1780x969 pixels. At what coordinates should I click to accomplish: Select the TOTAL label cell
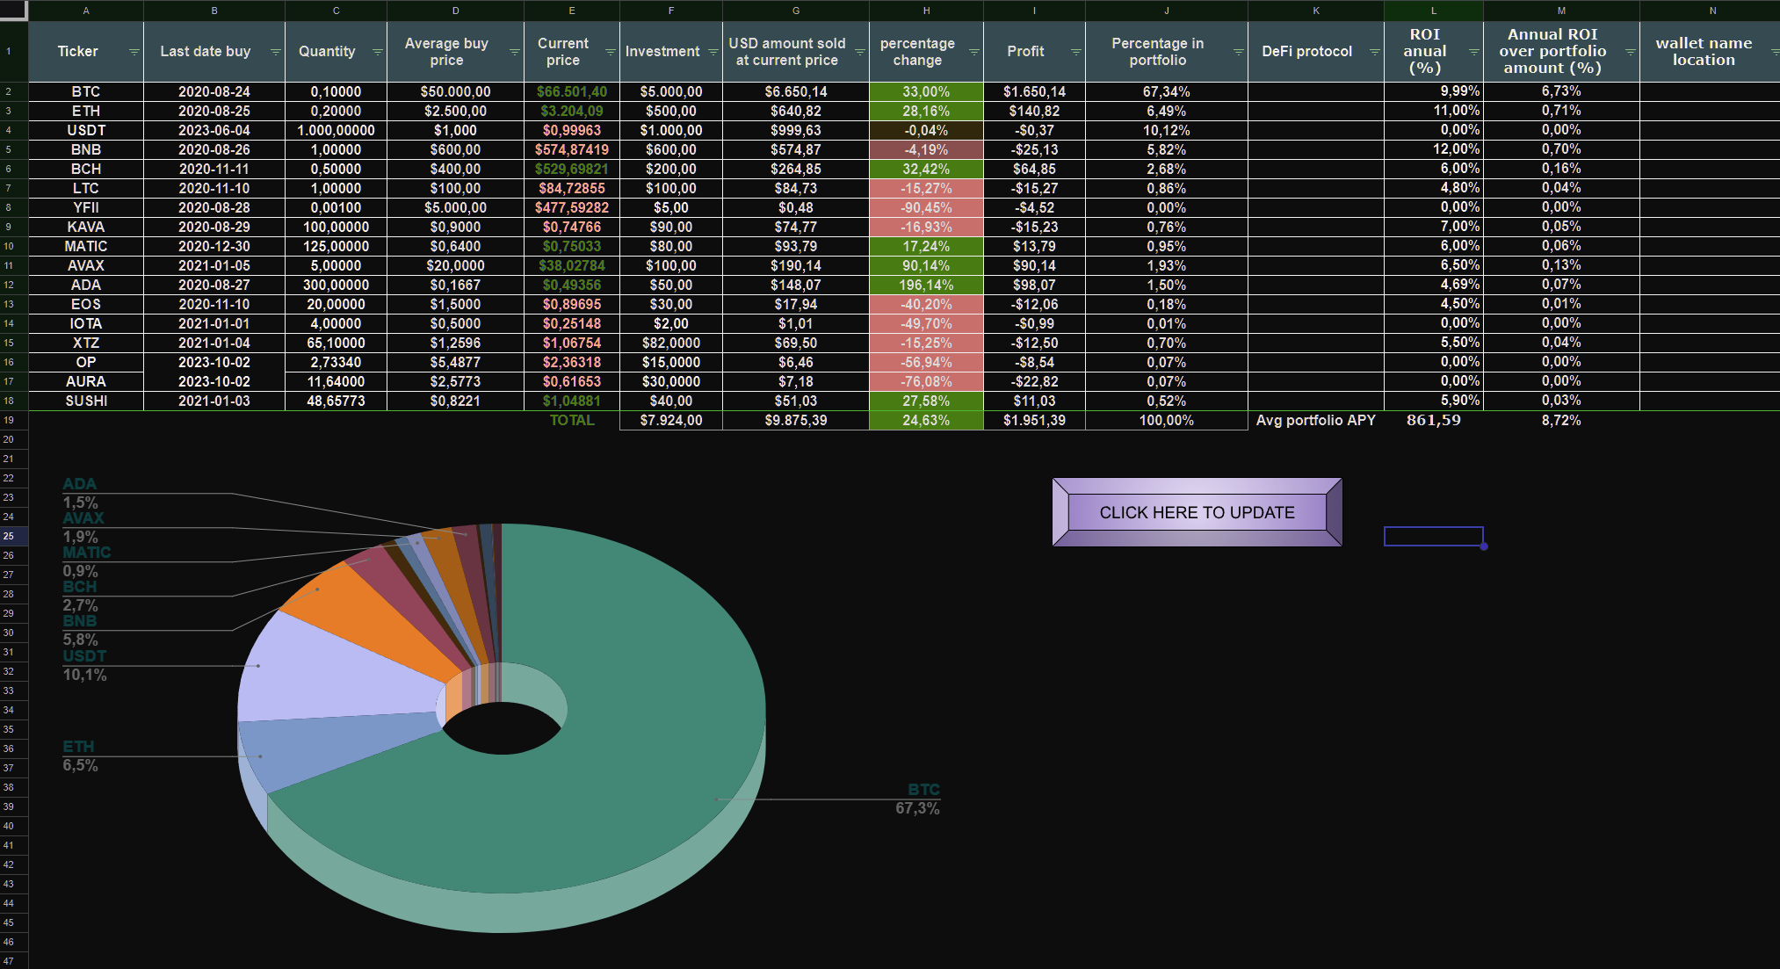tap(571, 420)
